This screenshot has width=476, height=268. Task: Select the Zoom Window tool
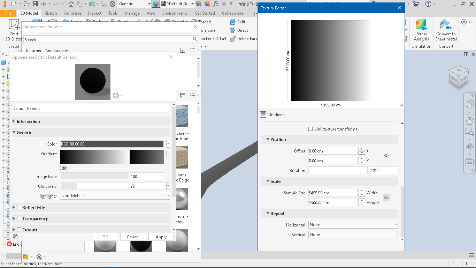click(469, 132)
